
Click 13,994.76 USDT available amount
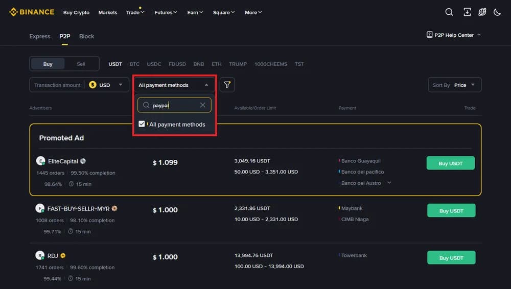pyautogui.click(x=253, y=255)
